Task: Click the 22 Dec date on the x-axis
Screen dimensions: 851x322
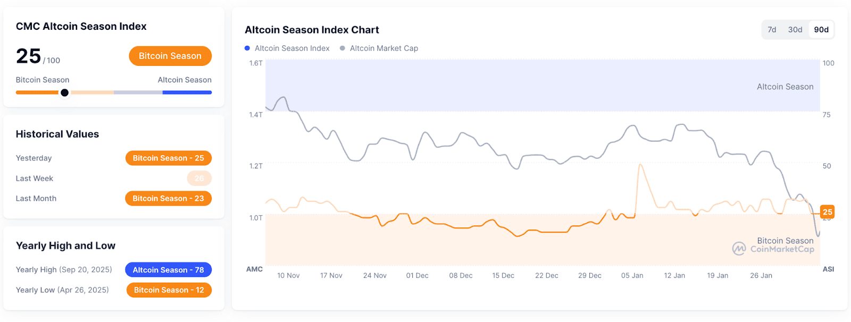Action: (546, 276)
